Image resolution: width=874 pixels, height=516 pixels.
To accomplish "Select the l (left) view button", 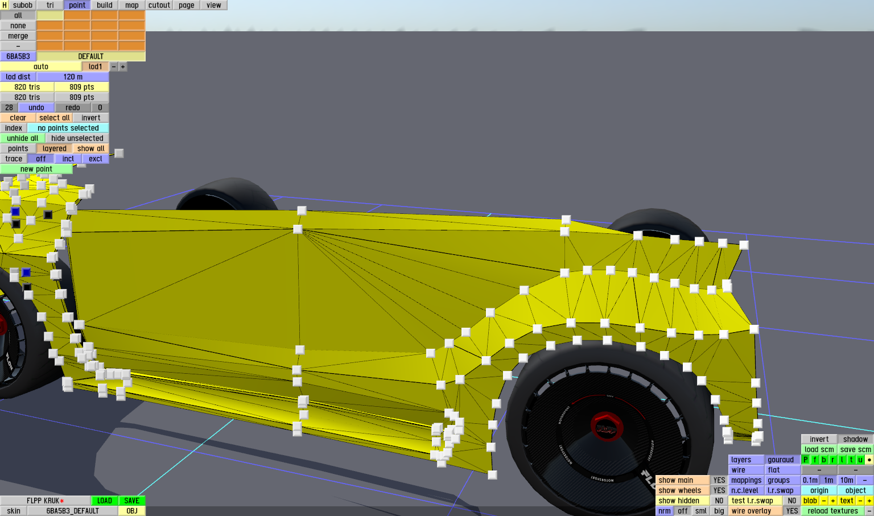I will point(842,460).
